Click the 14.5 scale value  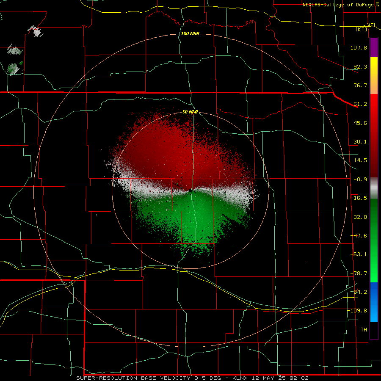click(360, 160)
